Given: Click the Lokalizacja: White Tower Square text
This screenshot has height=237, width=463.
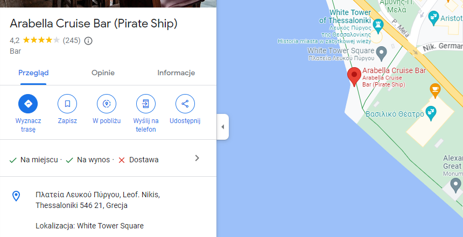Looking at the screenshot, I should pos(89,226).
